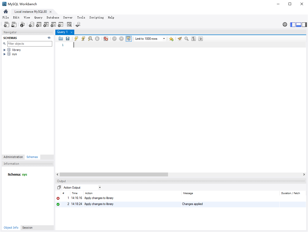Create a new stored procedure icon
308x232 pixels.
[53, 24]
